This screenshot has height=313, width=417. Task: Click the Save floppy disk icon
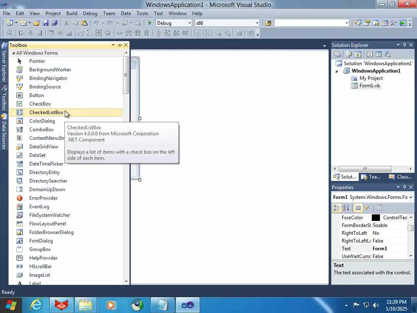(x=46, y=23)
